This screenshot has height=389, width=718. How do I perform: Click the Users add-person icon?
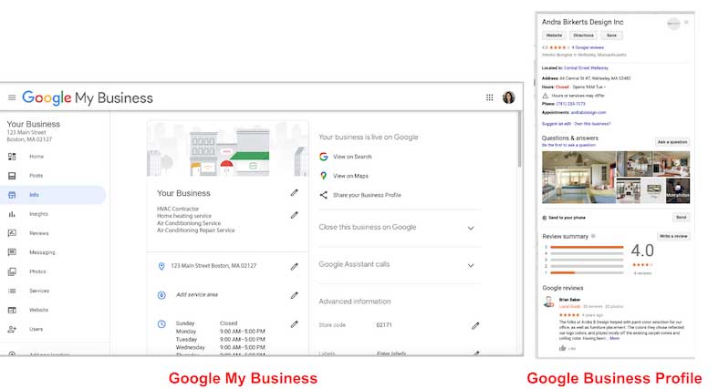[x=12, y=329]
